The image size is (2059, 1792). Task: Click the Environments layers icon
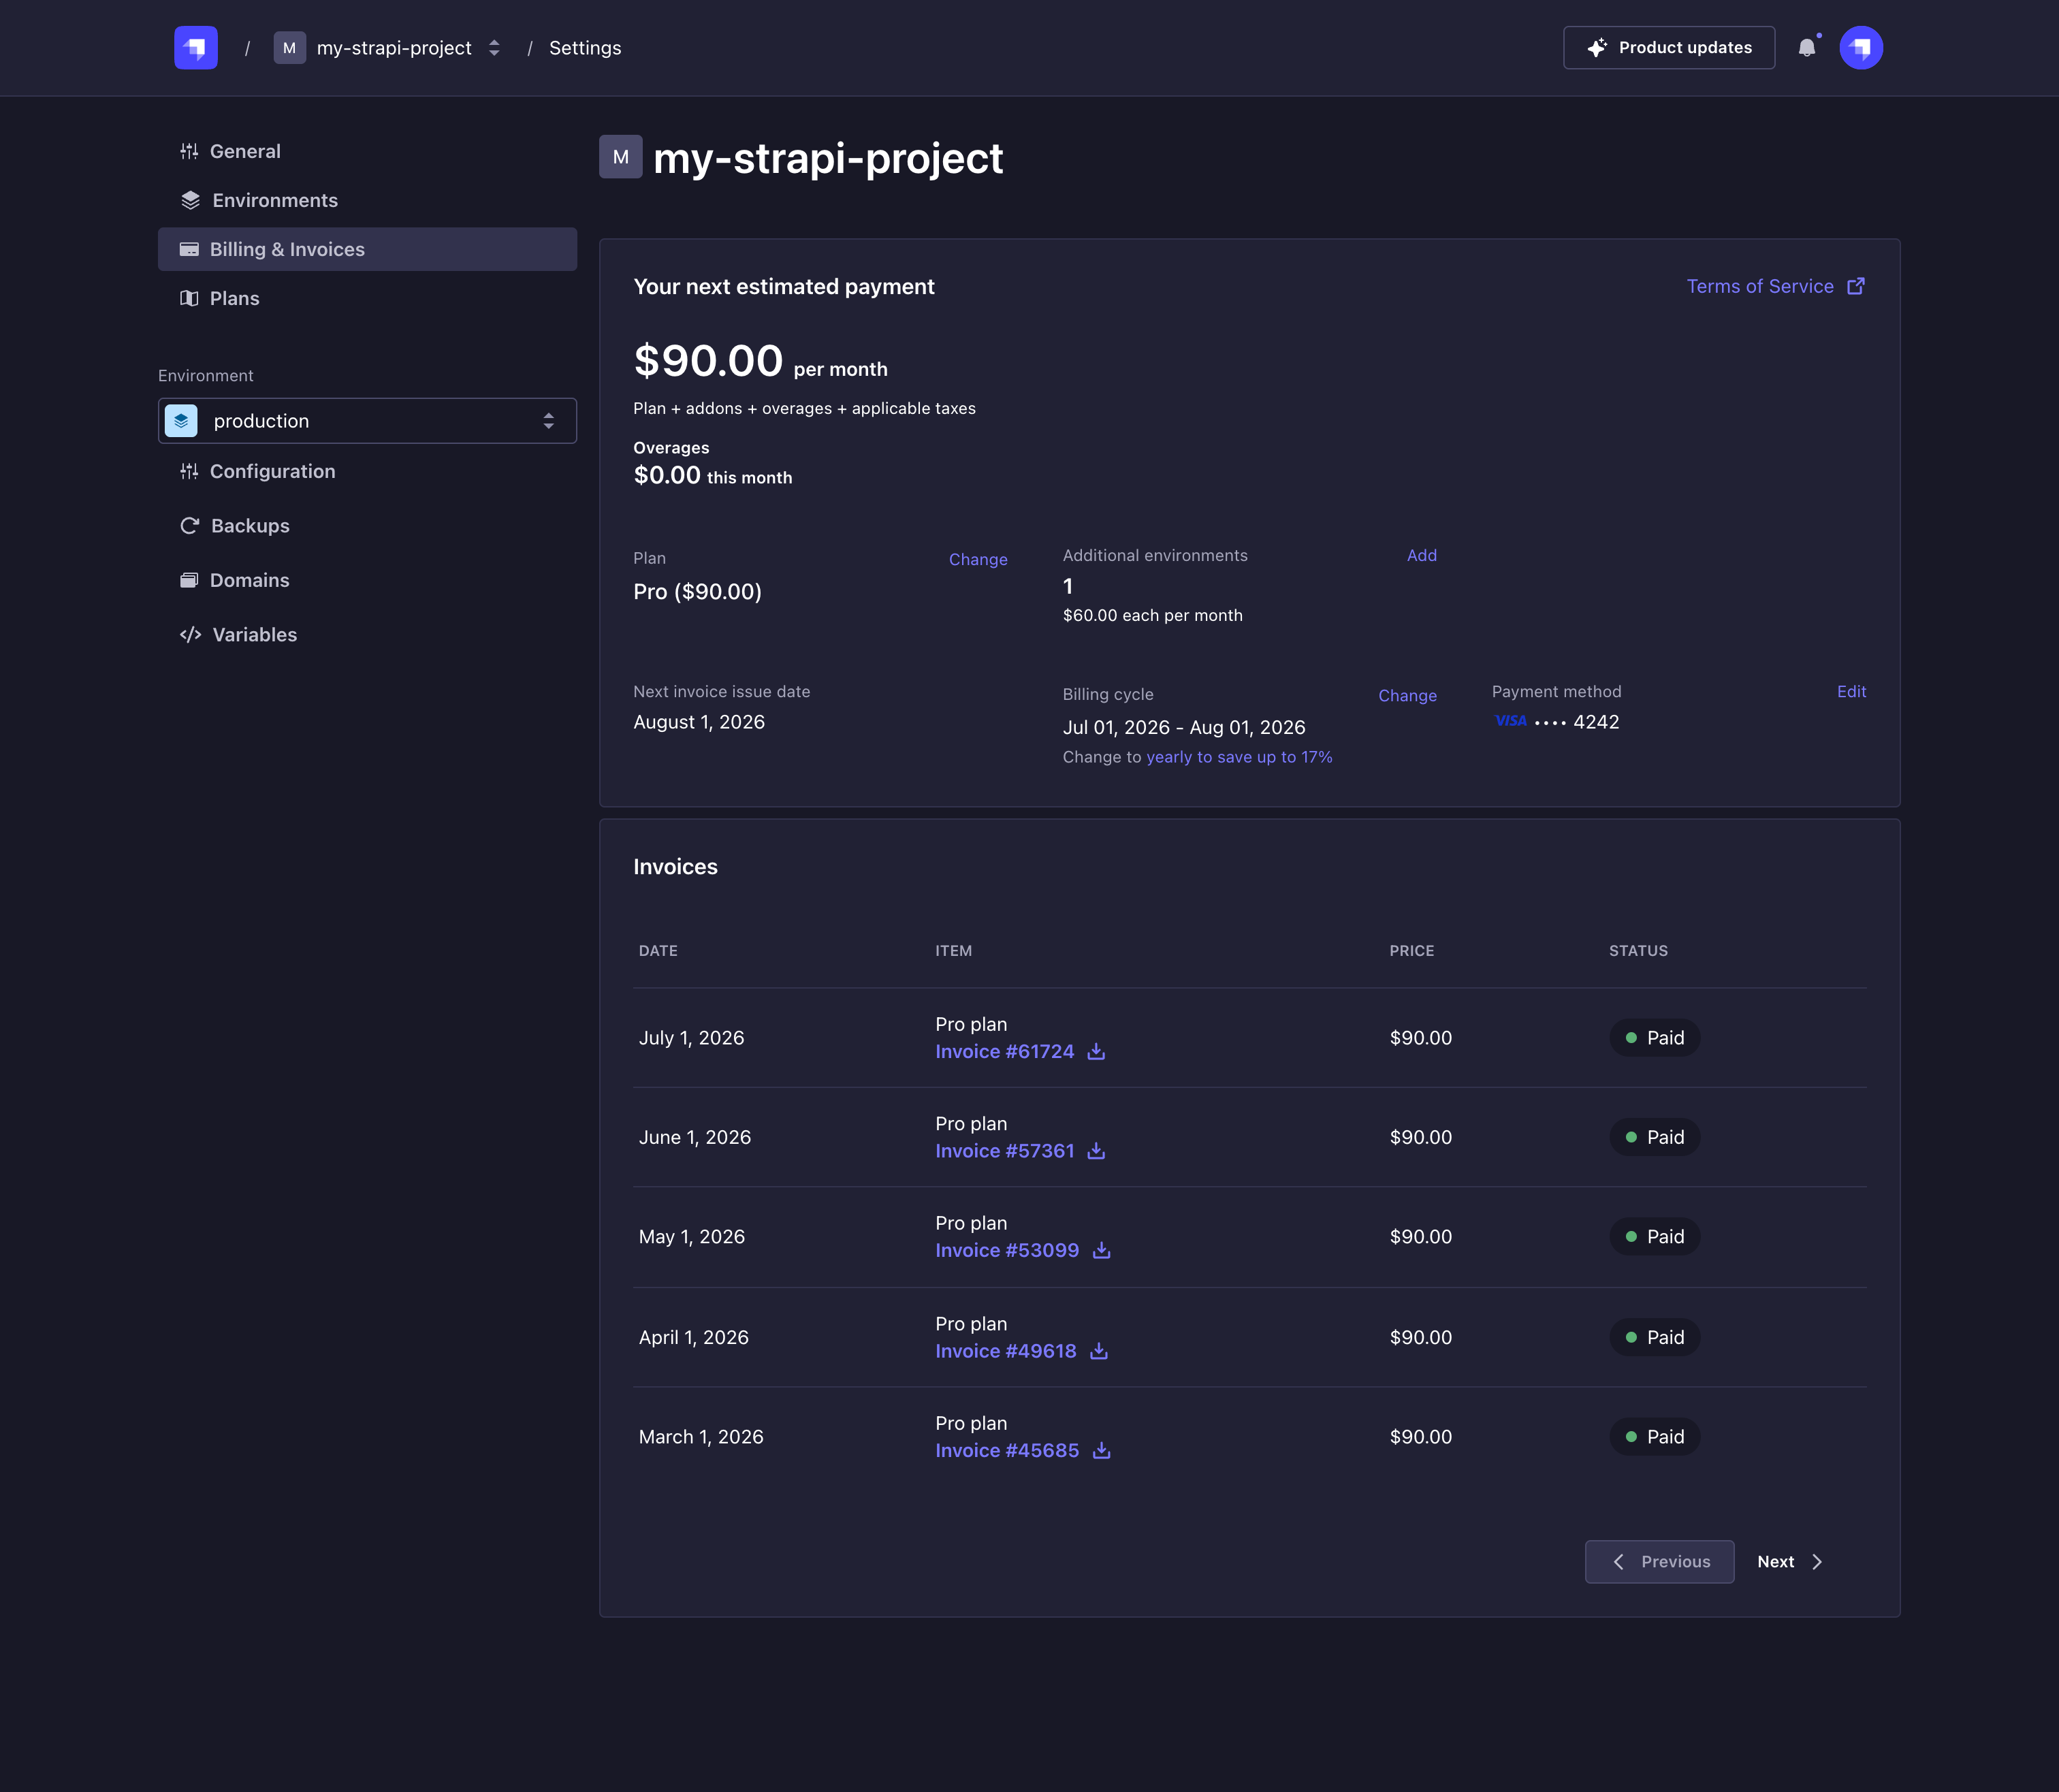point(190,200)
